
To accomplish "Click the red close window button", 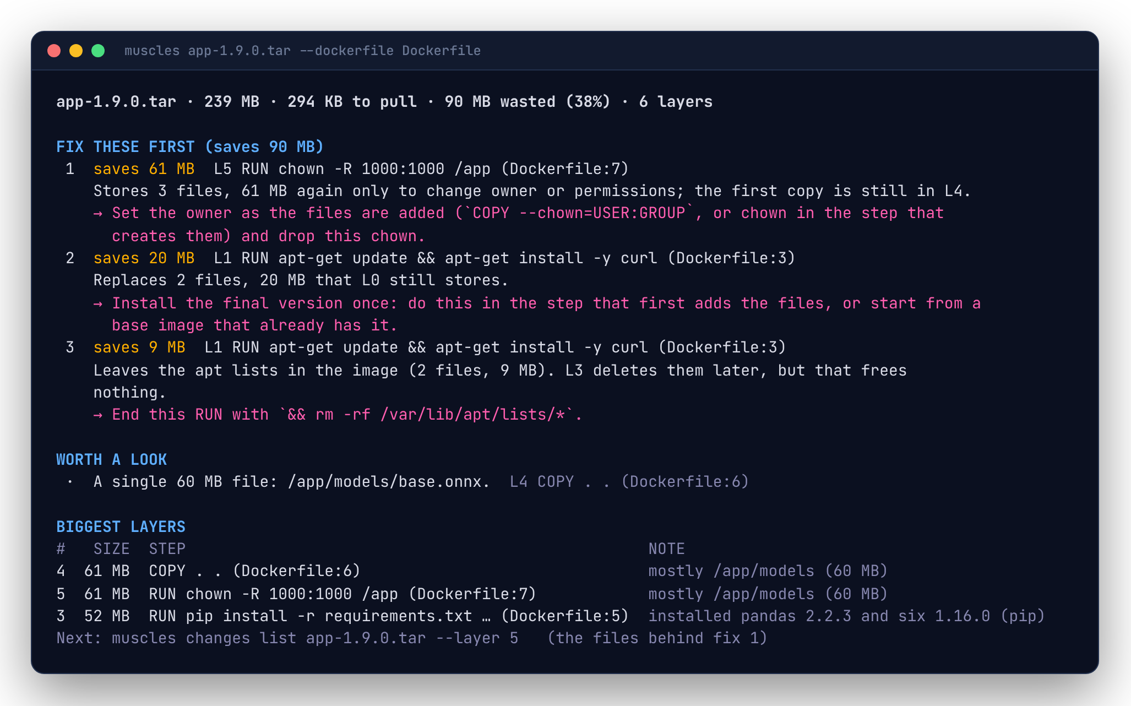I will 54,51.
